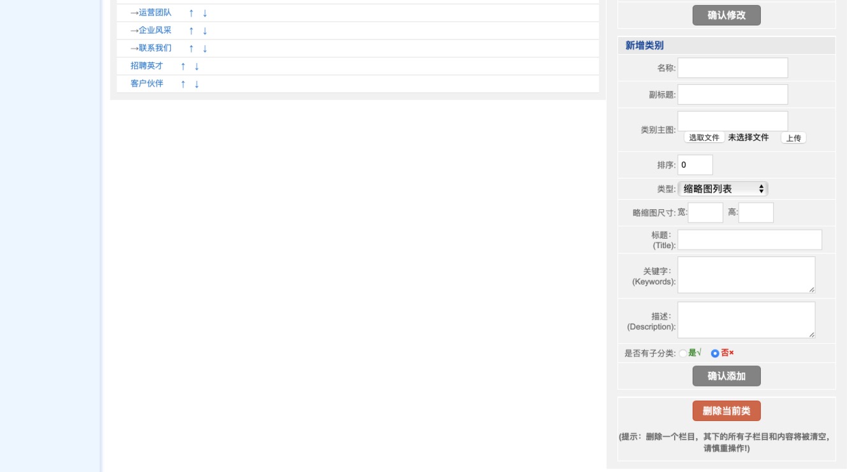The width and height of the screenshot is (847, 472).
Task: Focus the 名称 text field
Action: (x=732, y=68)
